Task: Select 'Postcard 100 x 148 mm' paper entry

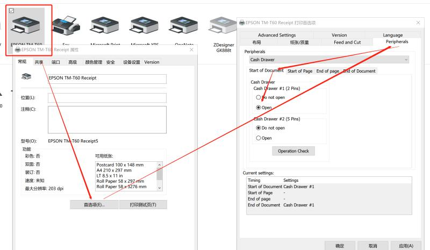Action: 120,165
